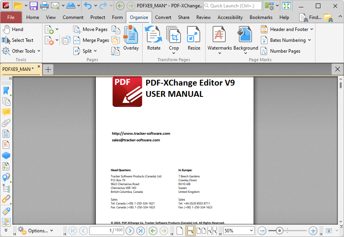Viewport: 344px width, 237px height.
Task: Click the vertical scrollbar thumb
Action: [341, 85]
